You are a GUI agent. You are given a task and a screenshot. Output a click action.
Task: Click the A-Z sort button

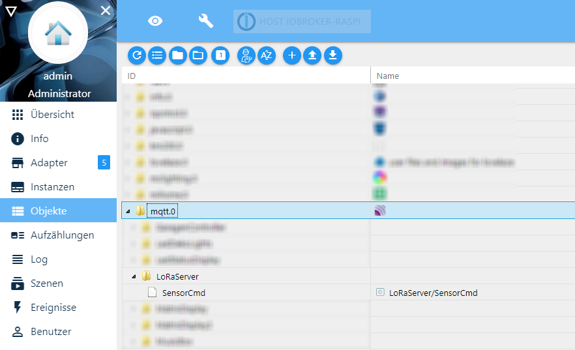(x=266, y=55)
